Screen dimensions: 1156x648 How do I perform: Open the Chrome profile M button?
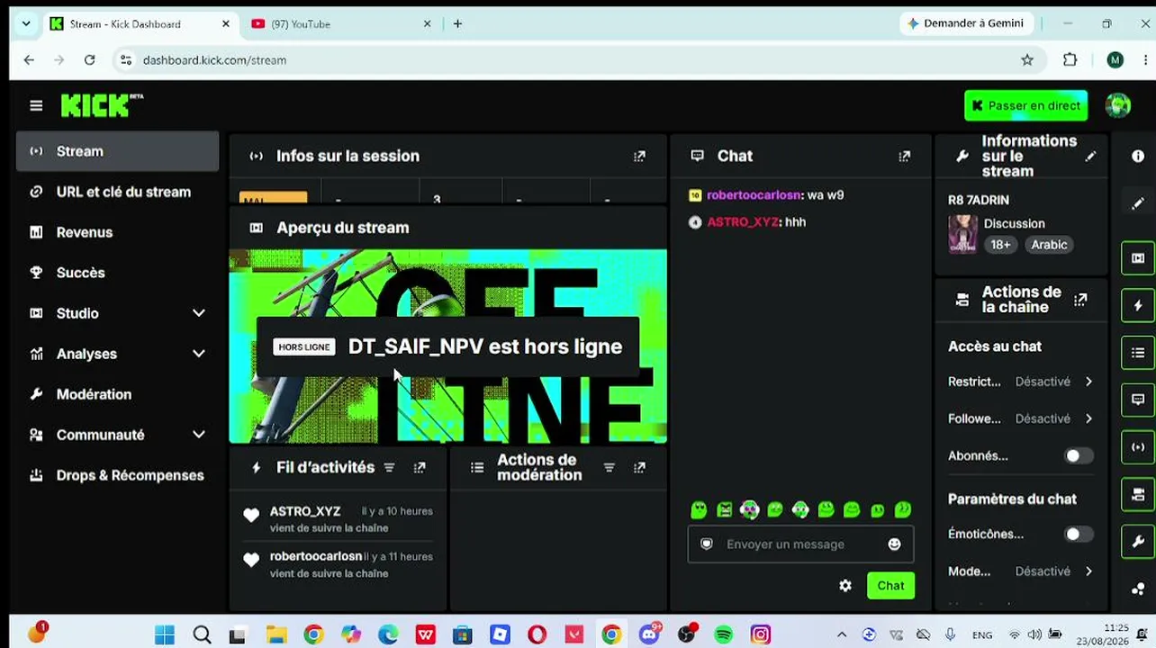pyautogui.click(x=1115, y=60)
